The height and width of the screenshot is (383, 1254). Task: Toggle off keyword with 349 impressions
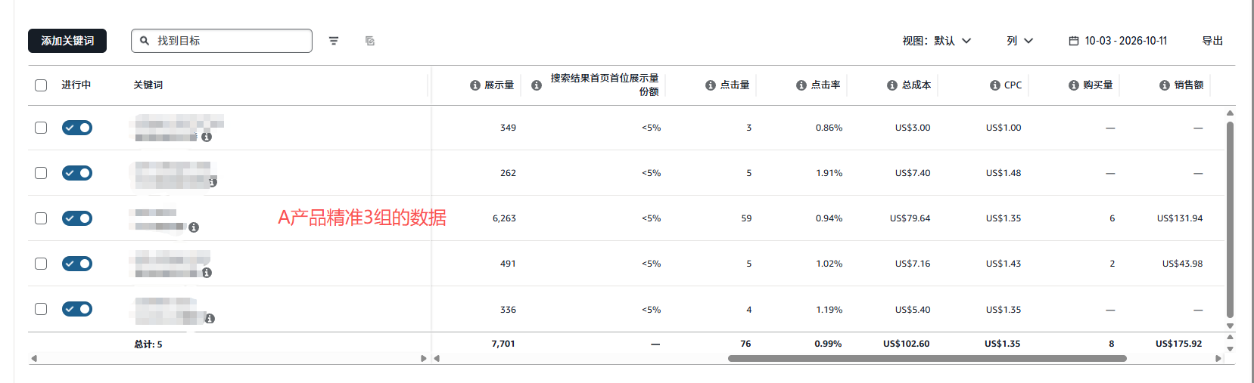click(x=77, y=128)
